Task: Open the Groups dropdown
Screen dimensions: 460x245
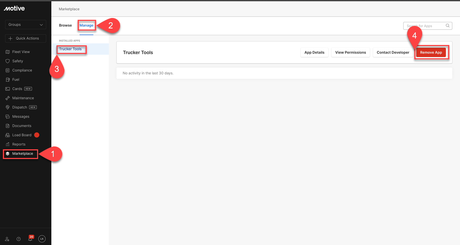Action: point(26,24)
